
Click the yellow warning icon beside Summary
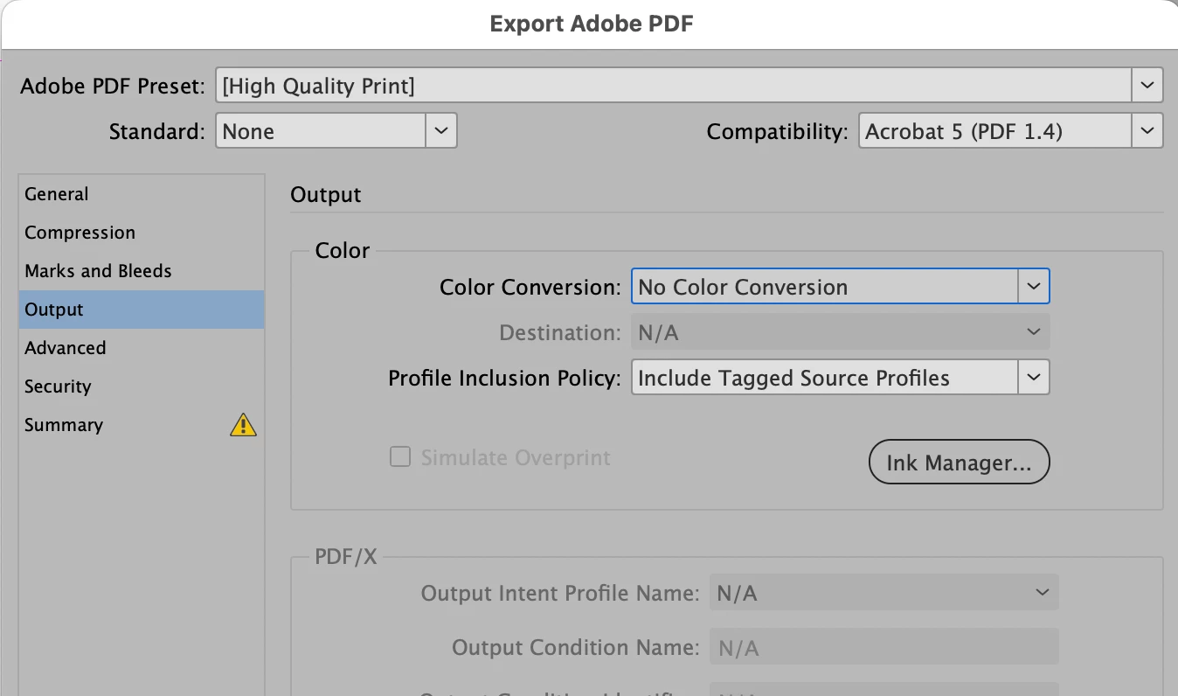point(243,425)
